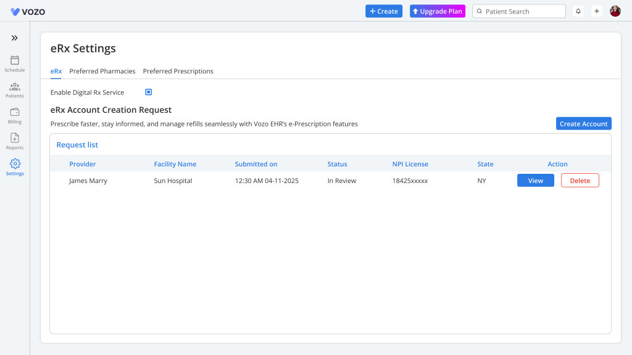
Task: Open the Preferred Prescriptions tab
Action: [178, 71]
